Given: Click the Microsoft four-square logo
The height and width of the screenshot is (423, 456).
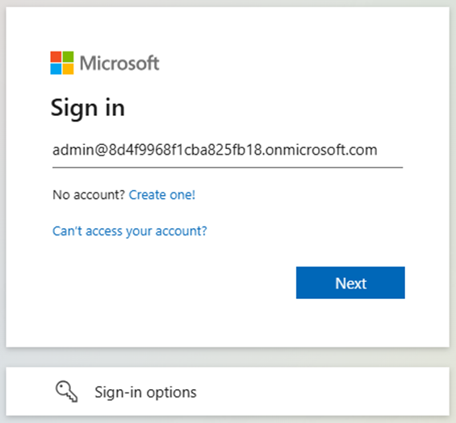Looking at the screenshot, I should [62, 63].
